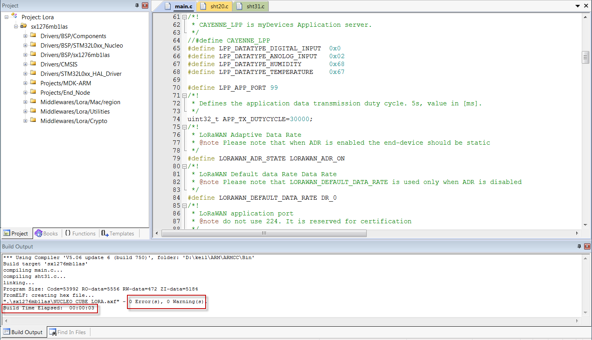
Task: Click the "compiling sht31.c..." output line
Action: (34, 276)
